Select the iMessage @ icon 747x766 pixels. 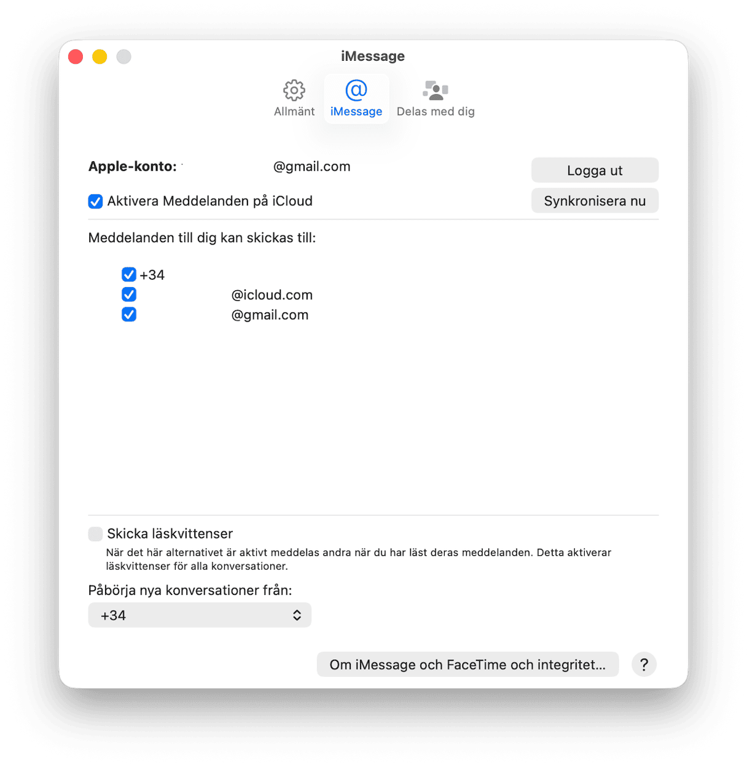pyautogui.click(x=356, y=90)
